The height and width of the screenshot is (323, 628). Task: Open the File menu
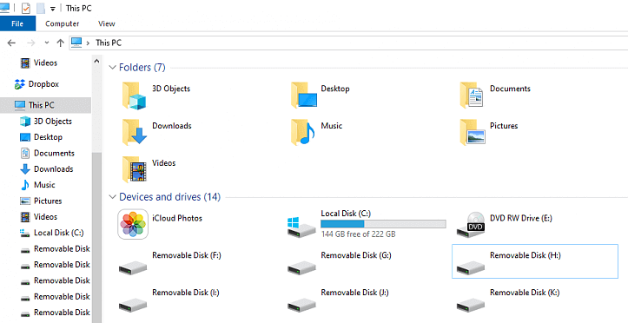pyautogui.click(x=17, y=23)
